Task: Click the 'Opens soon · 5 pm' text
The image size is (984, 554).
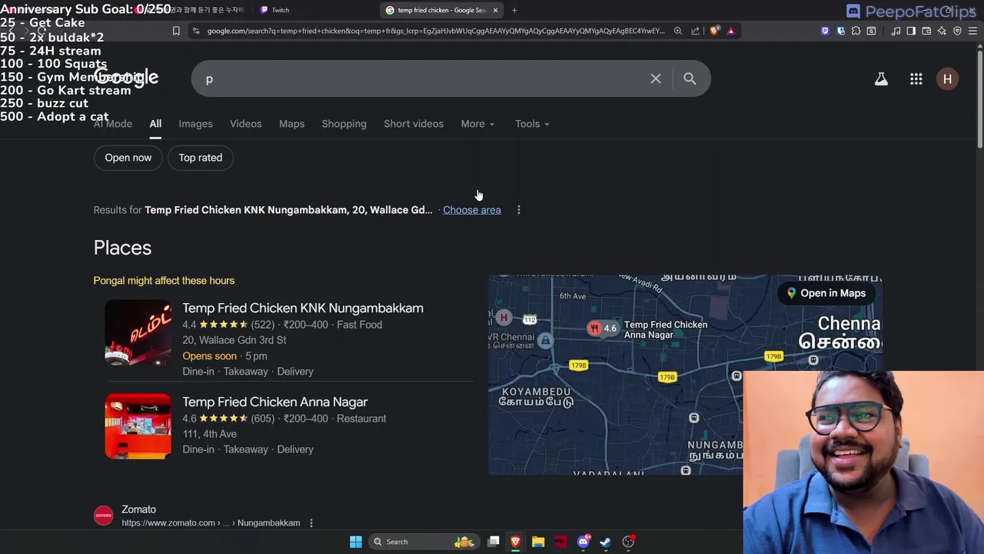Action: click(224, 356)
